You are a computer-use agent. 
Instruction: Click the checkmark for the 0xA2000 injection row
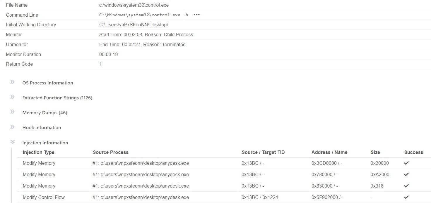click(x=406, y=174)
